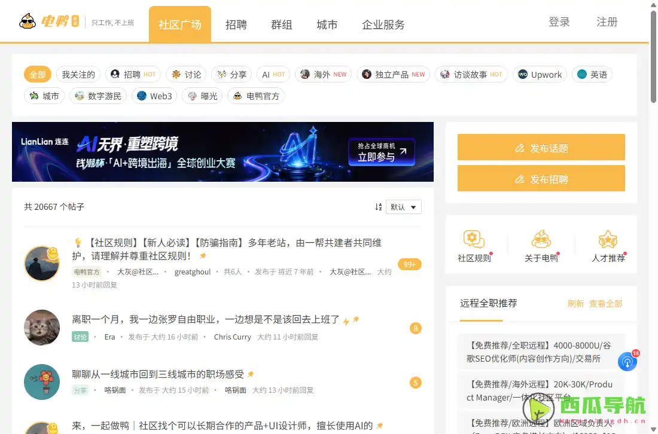Open the 谷歌SEO优化师 job recommendation
This screenshot has height=434, width=658.
coord(541,352)
